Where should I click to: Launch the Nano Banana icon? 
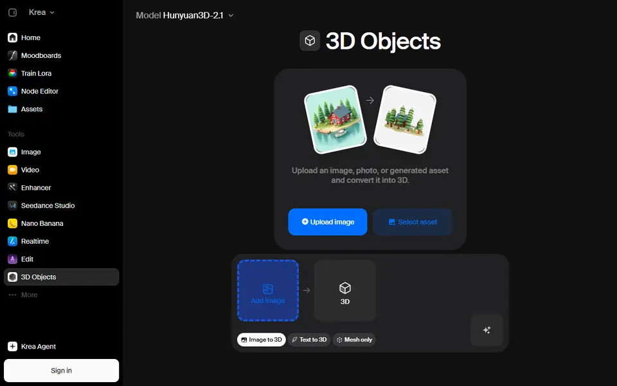pyautogui.click(x=13, y=223)
